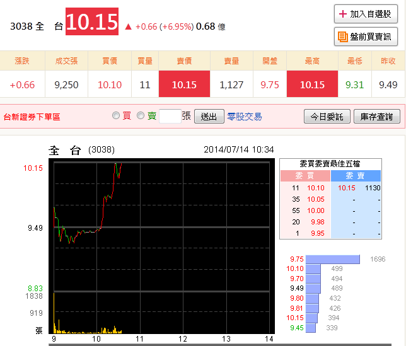Click the red up-triangle price indicator
Viewport: 406px width, 346px height.
point(129,26)
